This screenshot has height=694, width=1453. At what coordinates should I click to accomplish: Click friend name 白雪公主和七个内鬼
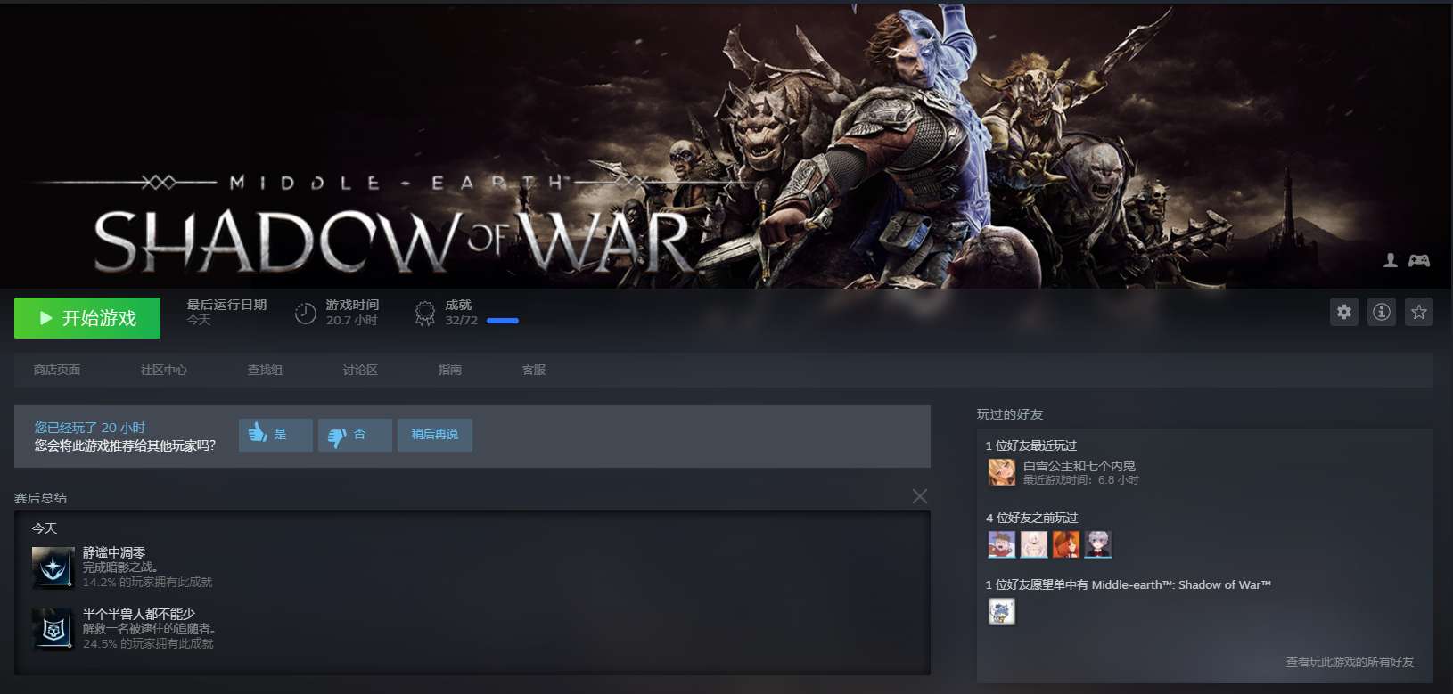(1079, 466)
